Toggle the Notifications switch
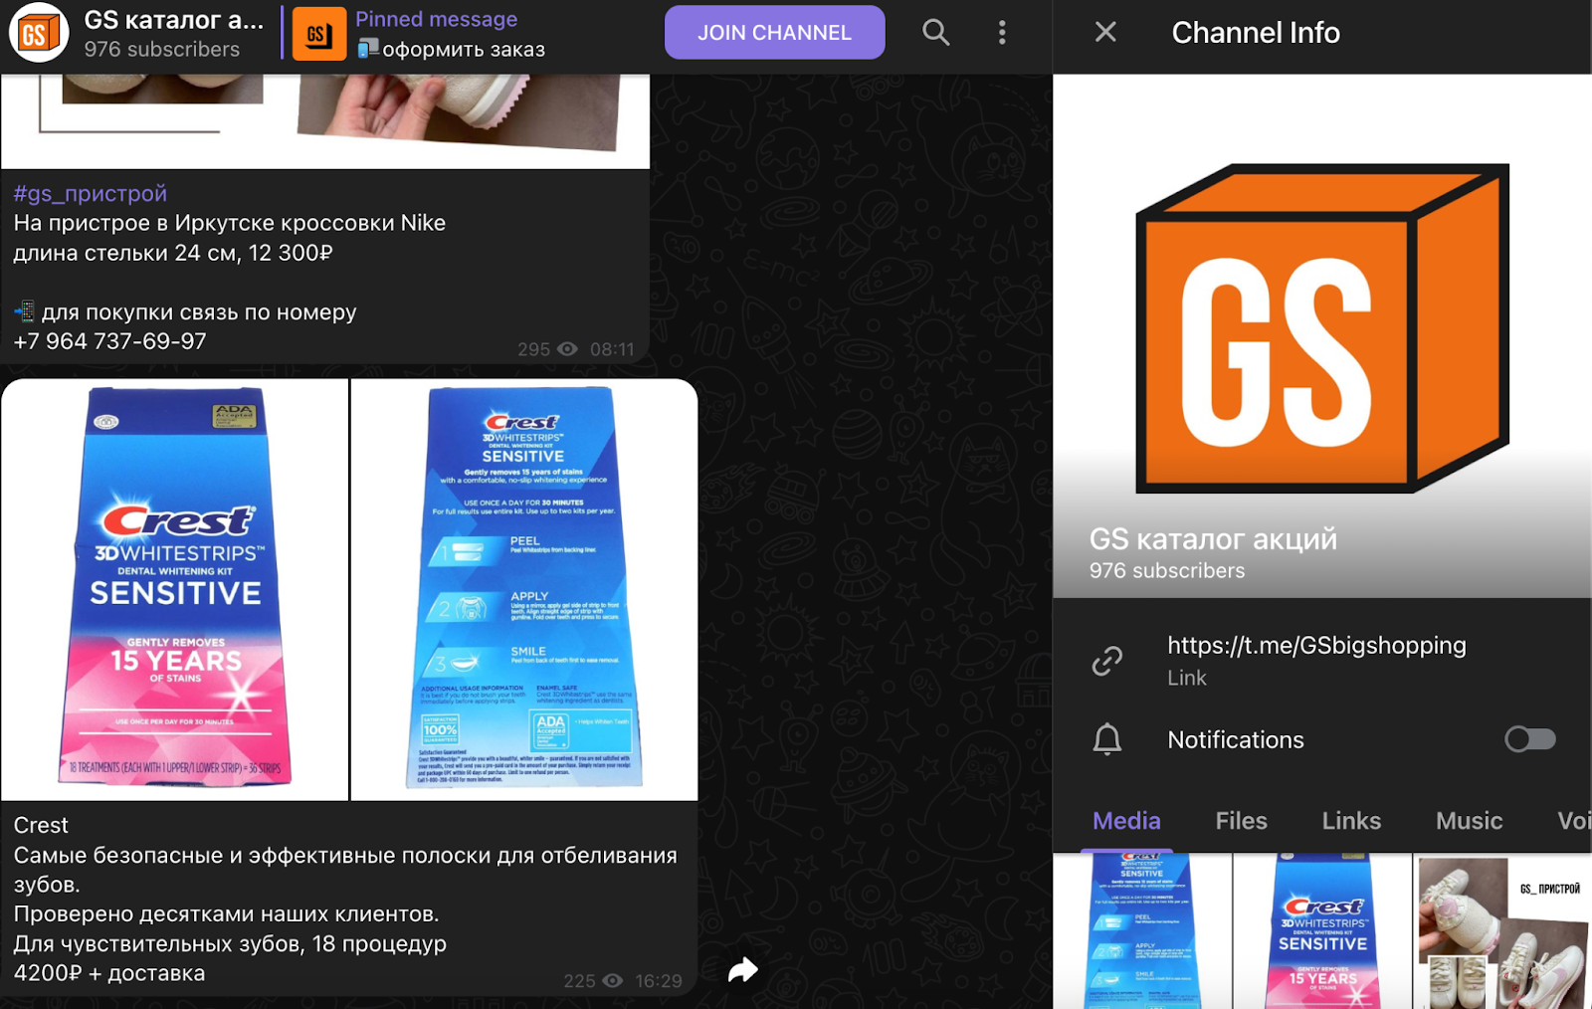 pyautogui.click(x=1530, y=739)
